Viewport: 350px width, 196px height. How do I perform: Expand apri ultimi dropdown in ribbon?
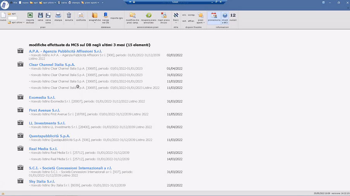tap(16, 22)
